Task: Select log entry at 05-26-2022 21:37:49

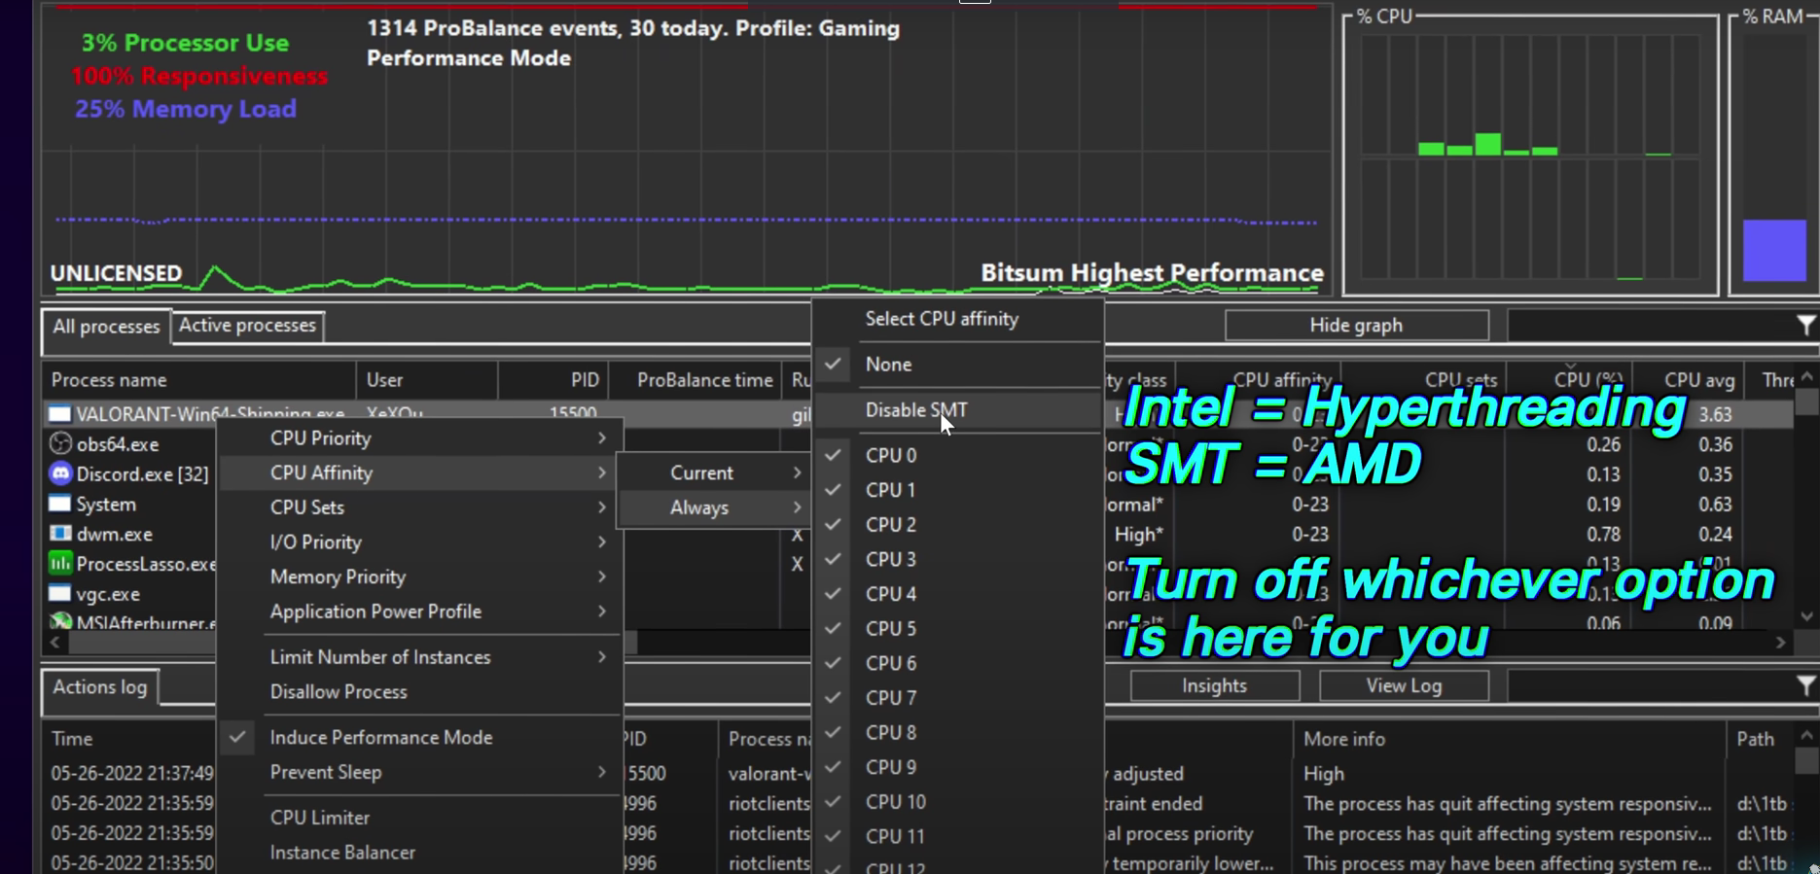Action: (x=132, y=774)
